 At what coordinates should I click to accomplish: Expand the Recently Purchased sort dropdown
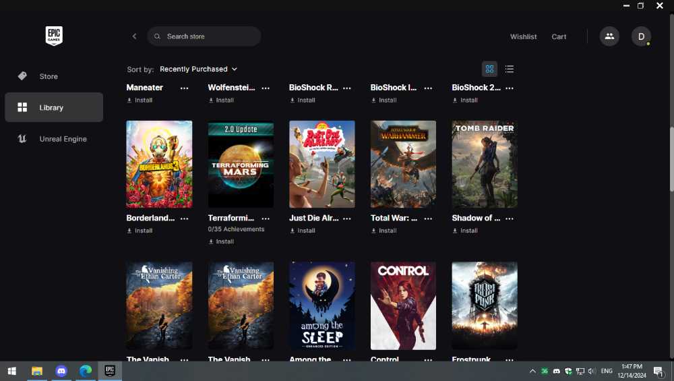tap(198, 69)
